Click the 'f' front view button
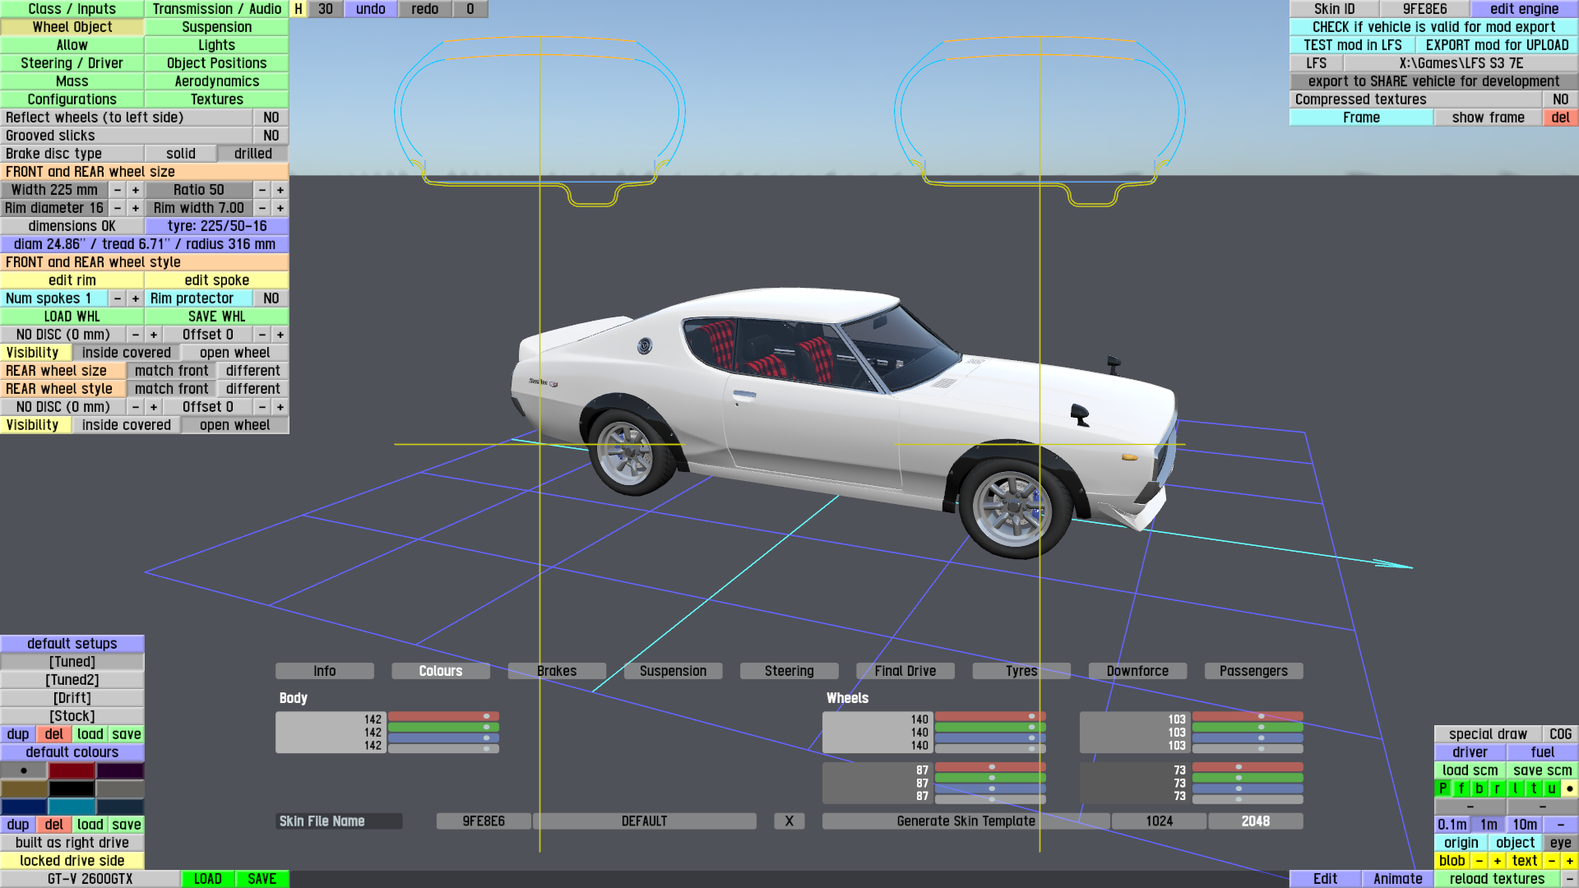 (x=1461, y=789)
